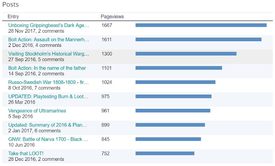Select pageview count 1024
This screenshot has height=166, width=275.
click(107, 82)
